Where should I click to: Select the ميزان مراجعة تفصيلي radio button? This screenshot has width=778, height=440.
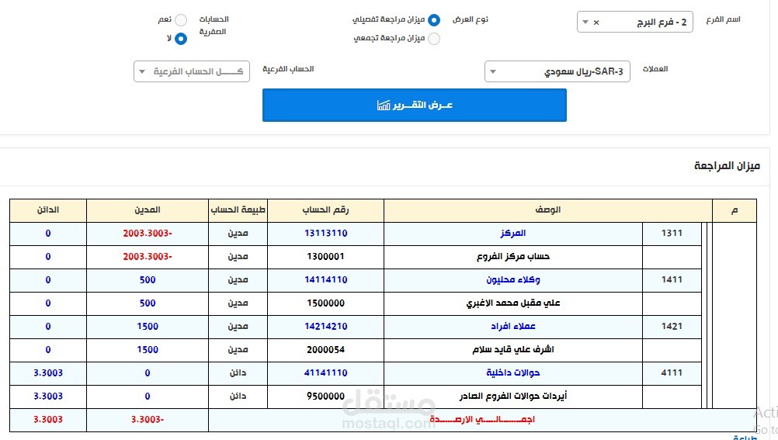pyautogui.click(x=434, y=20)
